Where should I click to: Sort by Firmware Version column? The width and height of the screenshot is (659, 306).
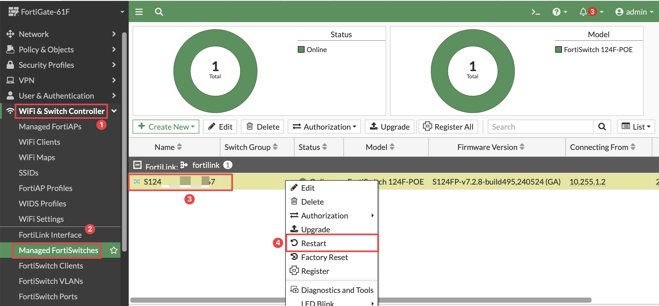coord(491,147)
